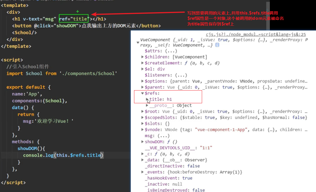
Task: Expand the $el: div entry
Action: (x=142, y=69)
